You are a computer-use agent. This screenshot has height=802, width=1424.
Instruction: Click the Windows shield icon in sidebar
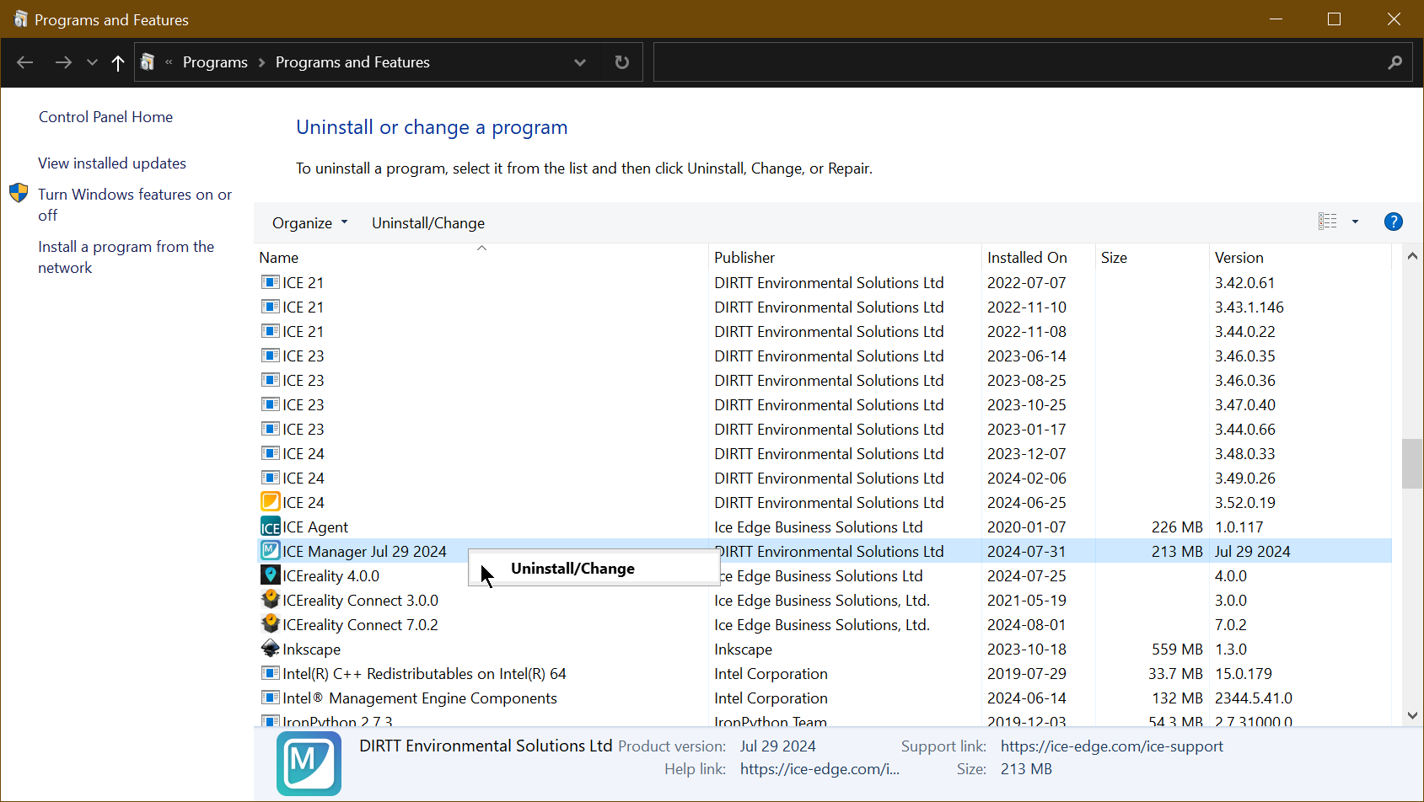click(x=19, y=194)
